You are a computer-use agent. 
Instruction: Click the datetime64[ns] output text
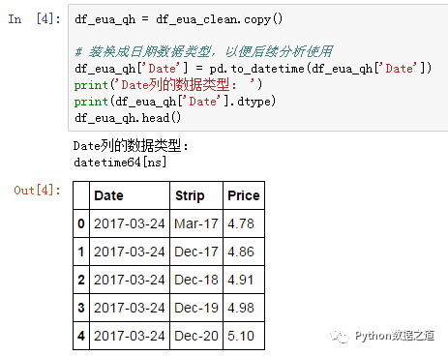point(120,162)
